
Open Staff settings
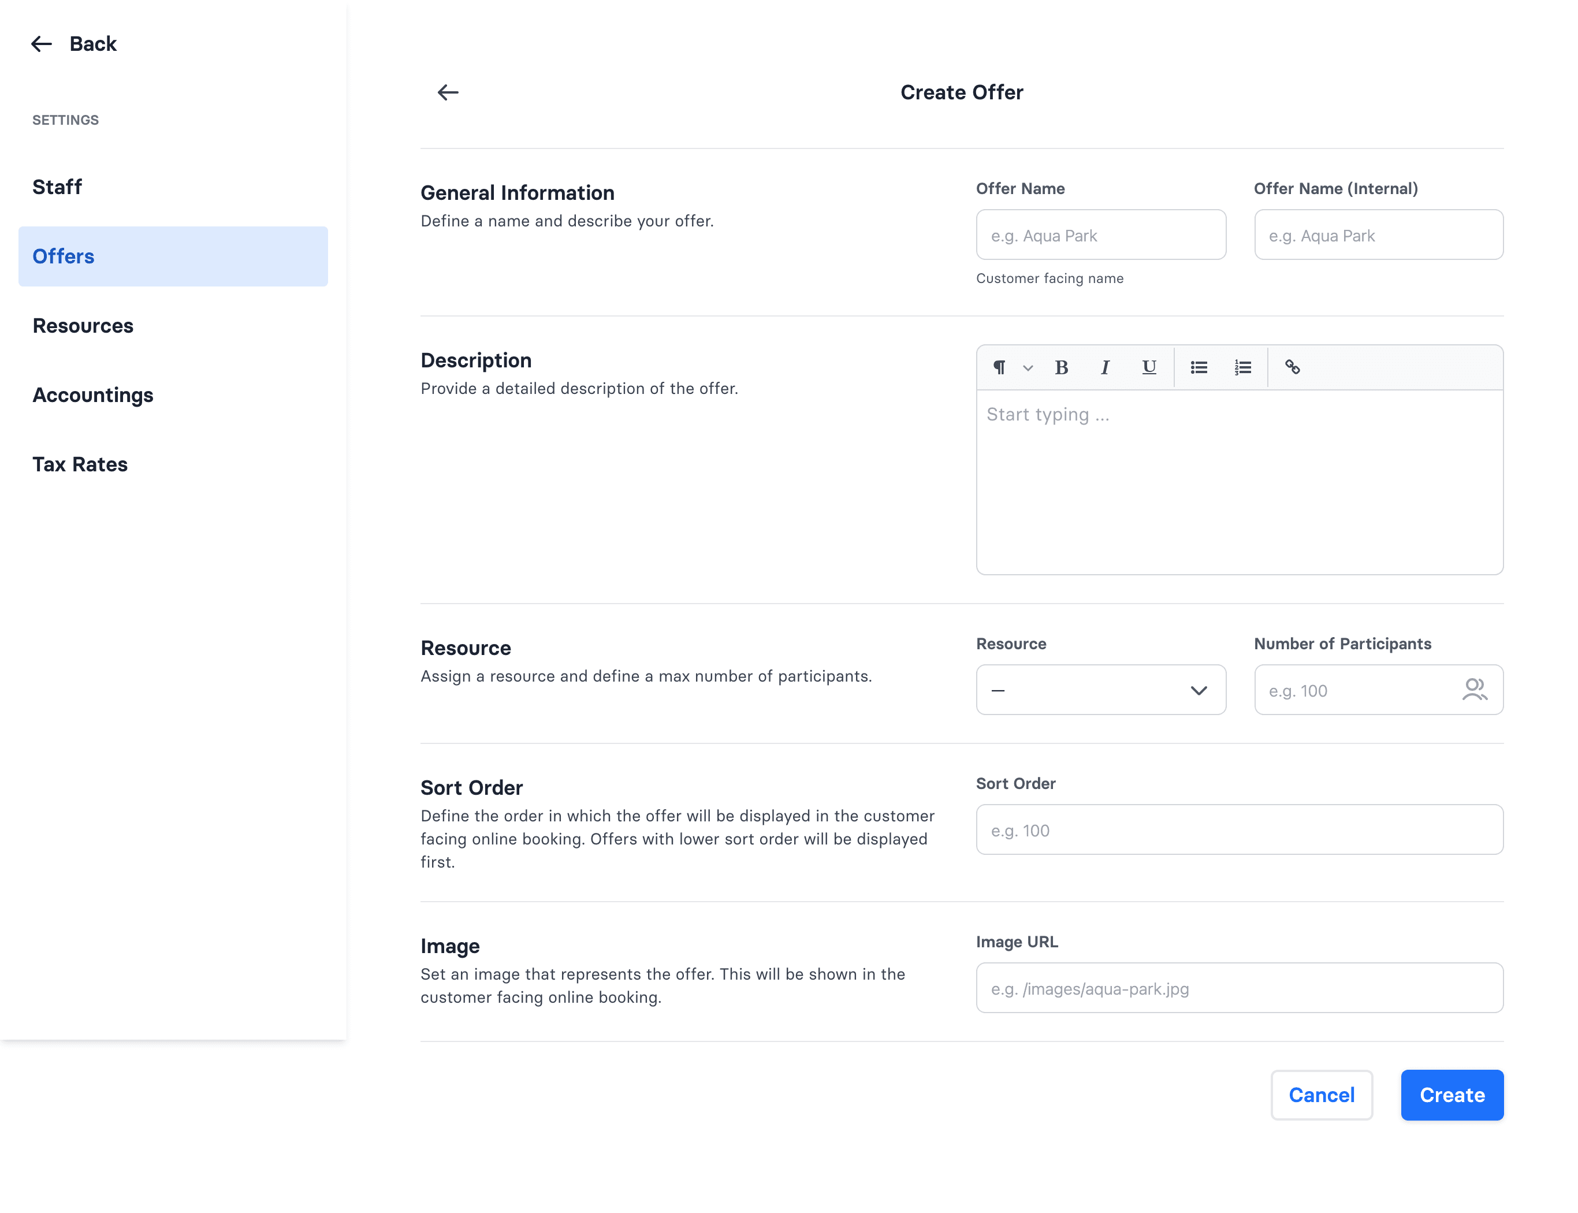click(x=173, y=187)
